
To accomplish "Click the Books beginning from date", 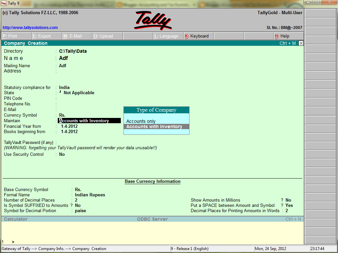I will pos(69,132).
